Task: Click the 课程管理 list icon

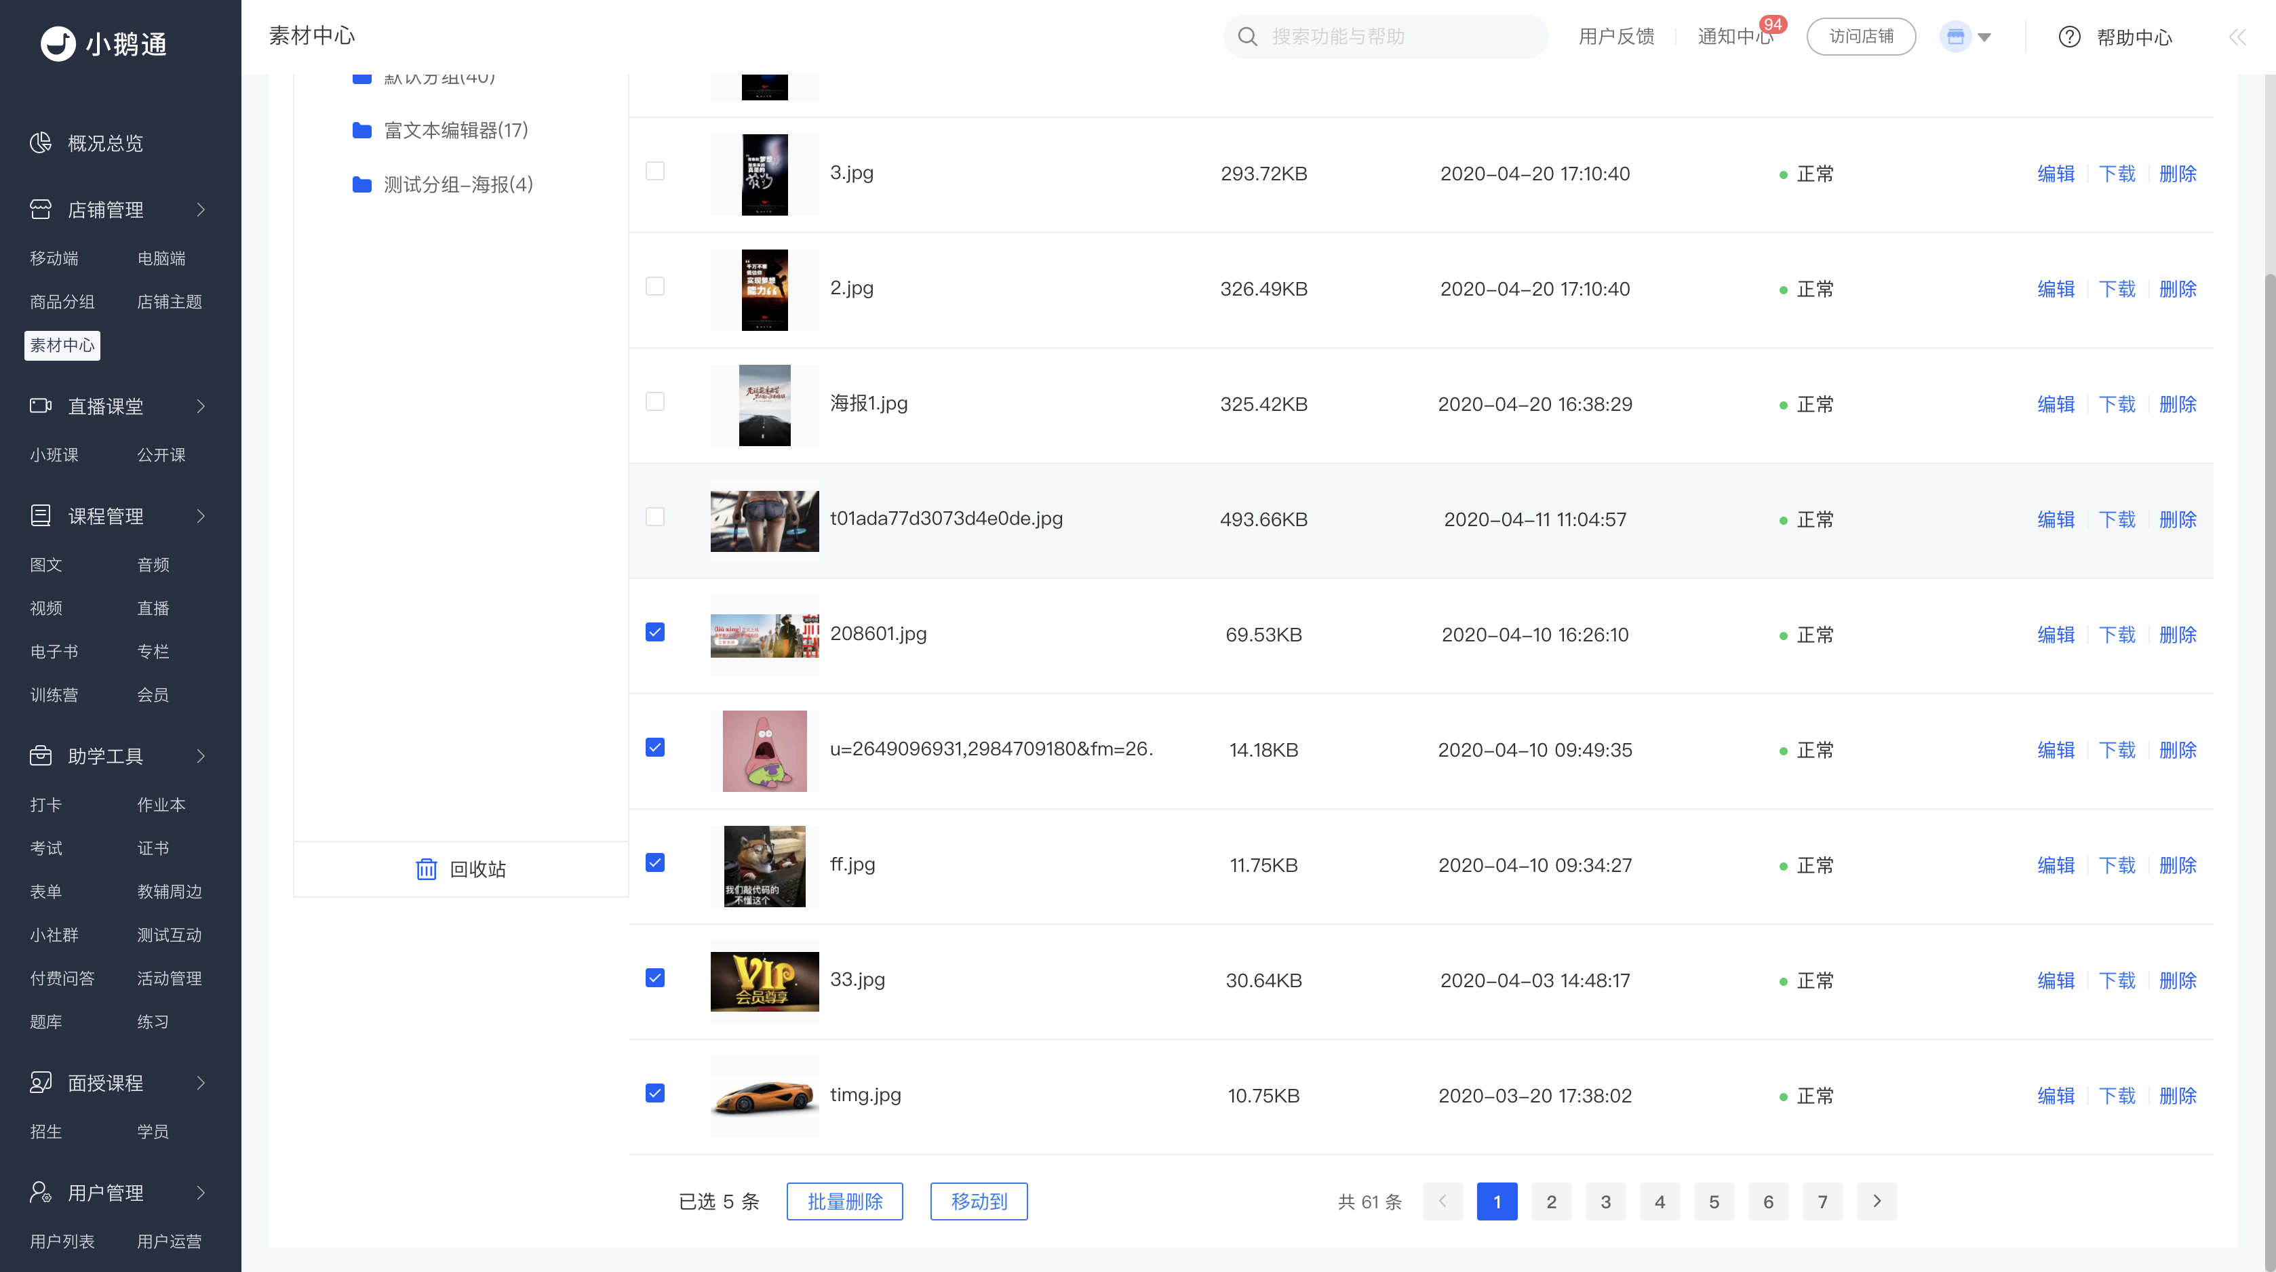Action: click(41, 516)
